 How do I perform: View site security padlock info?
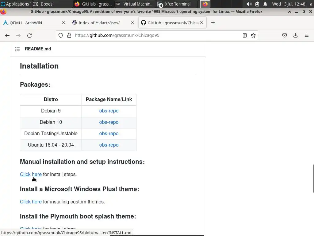coord(69,36)
